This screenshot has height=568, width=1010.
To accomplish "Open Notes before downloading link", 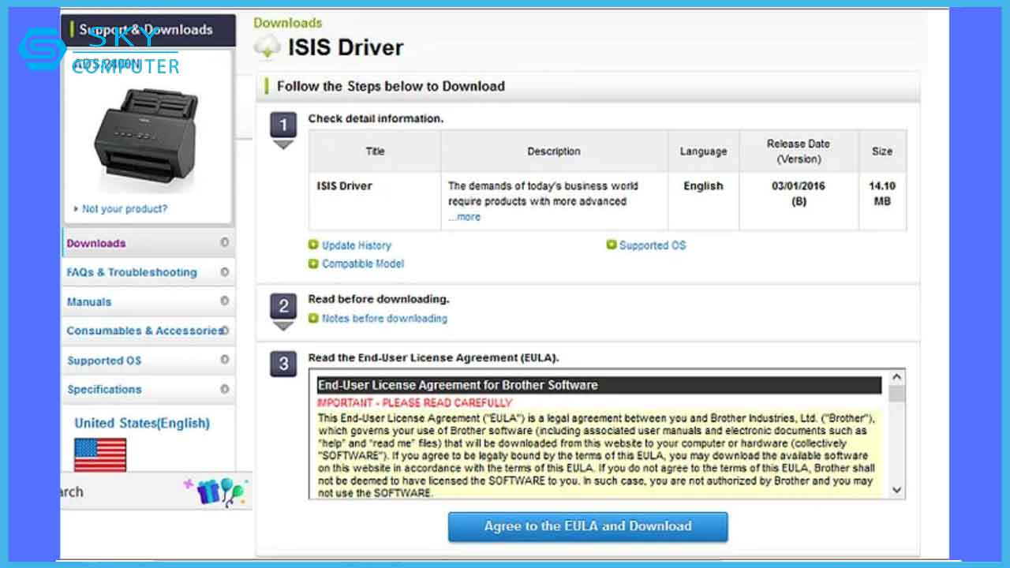I will point(384,319).
